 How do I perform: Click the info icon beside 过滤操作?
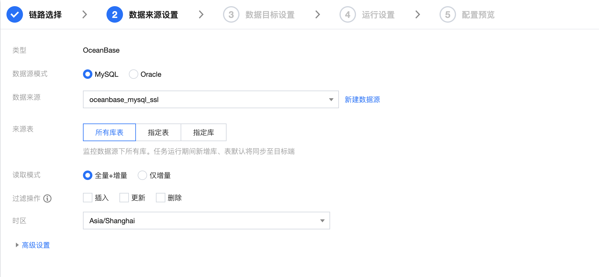coord(47,198)
